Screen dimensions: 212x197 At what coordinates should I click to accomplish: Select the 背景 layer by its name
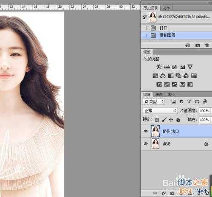coord(167,144)
